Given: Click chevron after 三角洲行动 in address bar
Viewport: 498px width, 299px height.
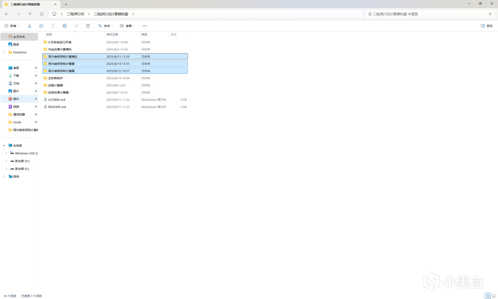Looking at the screenshot, I should click(x=89, y=14).
